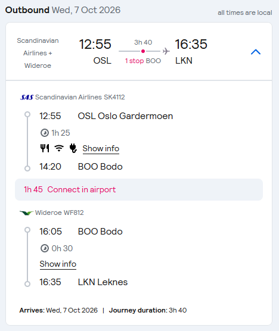
Task: Click the clock icon beside 0h 30
Action: coord(44,248)
